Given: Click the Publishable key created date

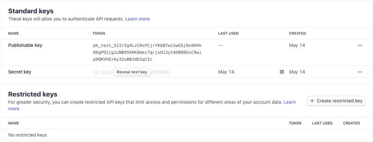Looking at the screenshot, I should click(x=297, y=45).
